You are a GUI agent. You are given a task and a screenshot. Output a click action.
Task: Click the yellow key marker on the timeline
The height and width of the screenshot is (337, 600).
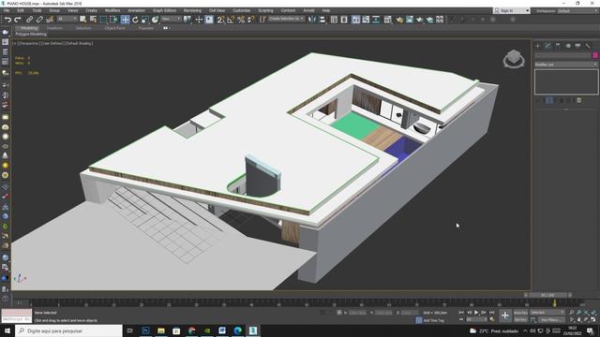click(x=554, y=303)
